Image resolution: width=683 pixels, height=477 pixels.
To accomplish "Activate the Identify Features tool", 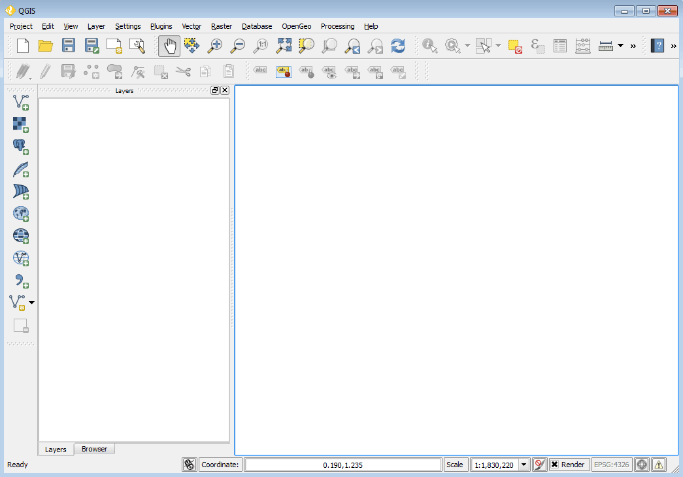I will point(429,46).
